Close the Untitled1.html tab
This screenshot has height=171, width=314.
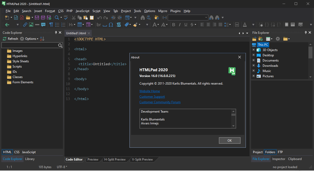[89, 33]
